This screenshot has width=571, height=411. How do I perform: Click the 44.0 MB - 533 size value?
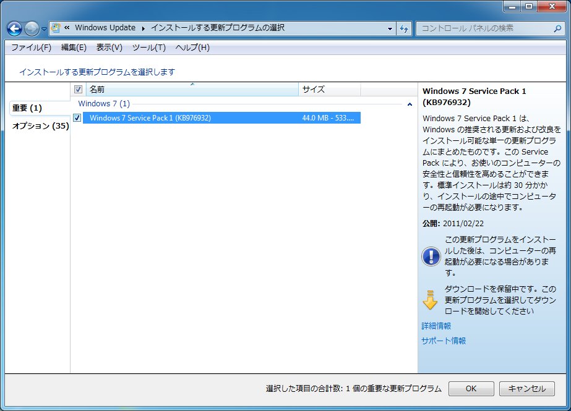328,118
